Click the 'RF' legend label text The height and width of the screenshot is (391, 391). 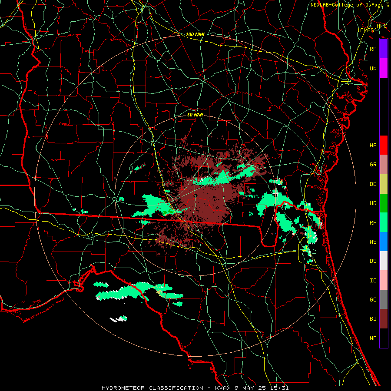(373, 49)
